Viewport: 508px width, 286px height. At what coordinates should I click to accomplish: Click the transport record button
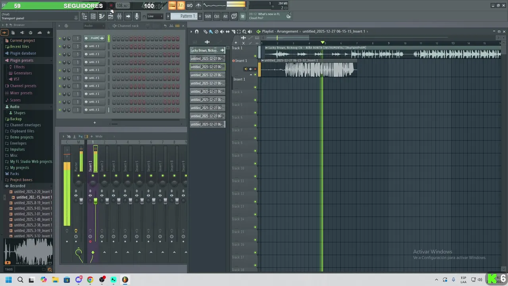111,6
